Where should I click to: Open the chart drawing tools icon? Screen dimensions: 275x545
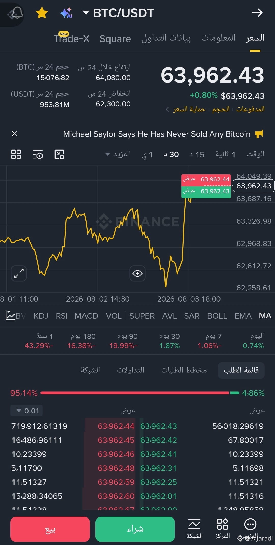coord(59,154)
